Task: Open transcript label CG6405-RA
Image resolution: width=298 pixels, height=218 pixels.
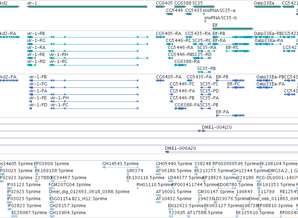Action: click(x=168, y=34)
